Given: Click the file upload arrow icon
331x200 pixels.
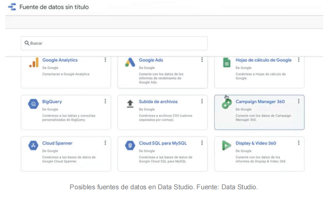Looking at the screenshot, I should (x=130, y=104).
